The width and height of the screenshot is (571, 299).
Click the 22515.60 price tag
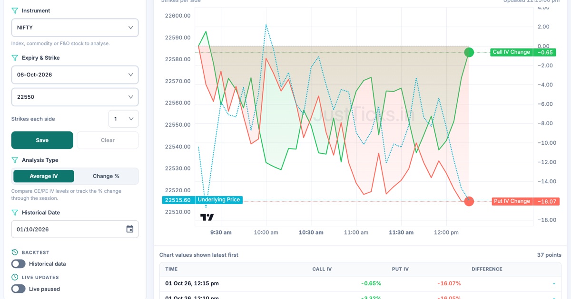(179, 200)
